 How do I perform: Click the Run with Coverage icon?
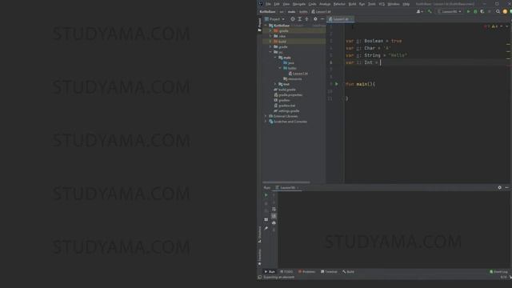482,11
